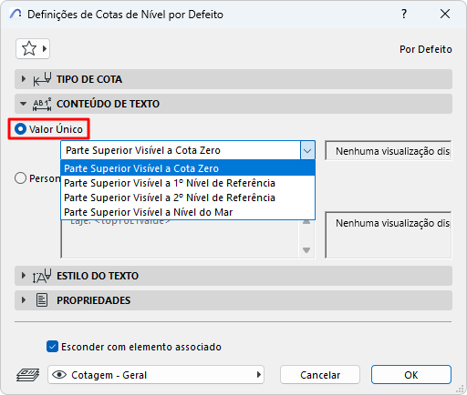Click the Propriedades list icon
The image size is (467, 395).
(x=42, y=300)
